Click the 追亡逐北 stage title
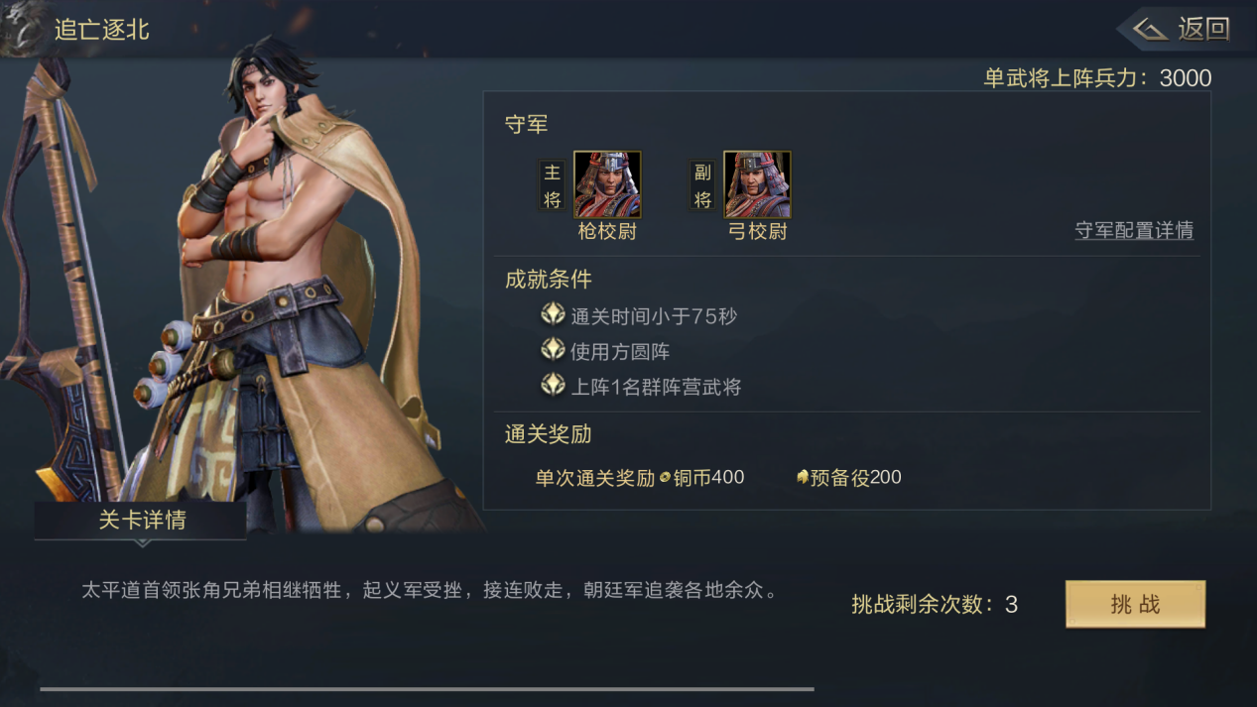The image size is (1257, 707). 101,30
